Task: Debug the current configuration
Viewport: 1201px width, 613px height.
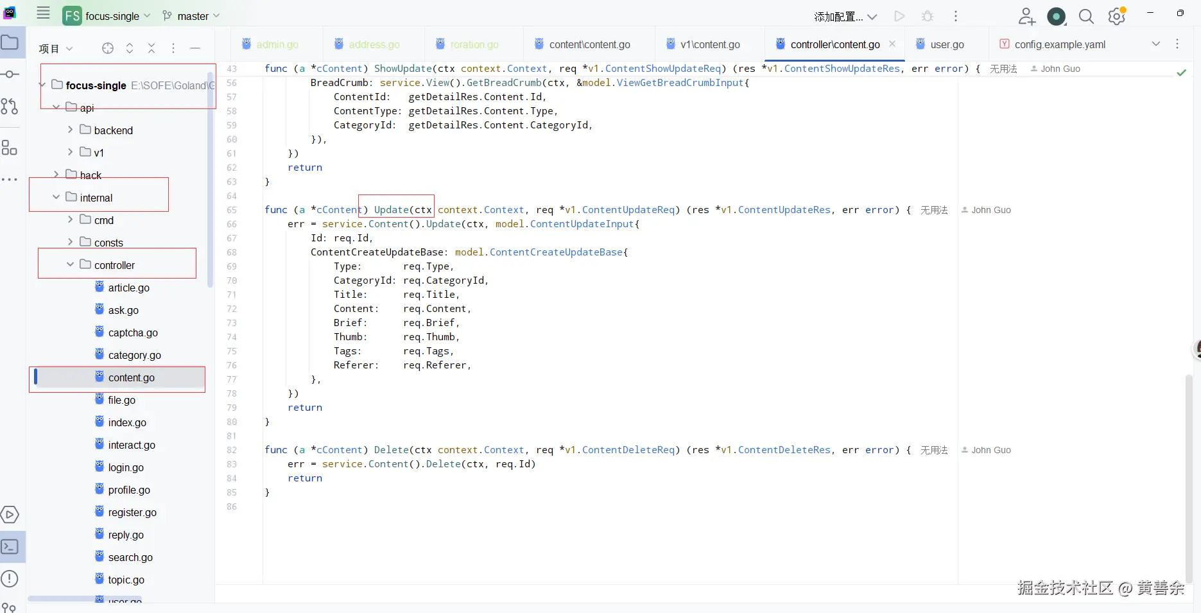Action: point(928,16)
